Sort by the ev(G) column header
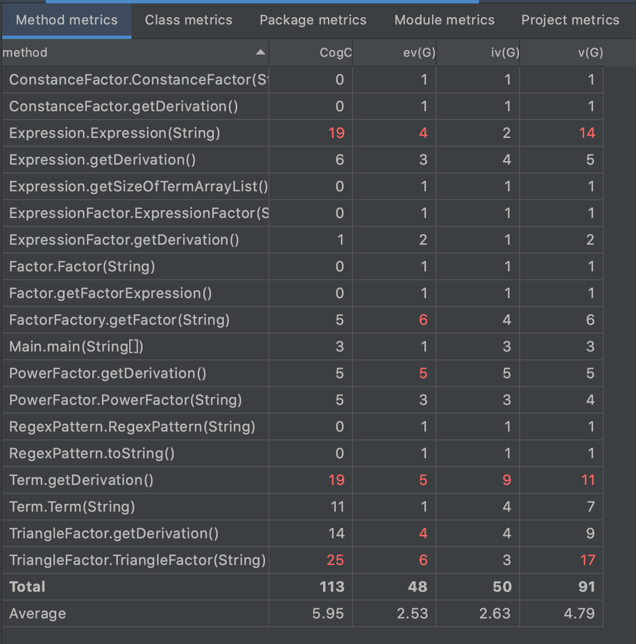This screenshot has width=636, height=644. click(419, 53)
